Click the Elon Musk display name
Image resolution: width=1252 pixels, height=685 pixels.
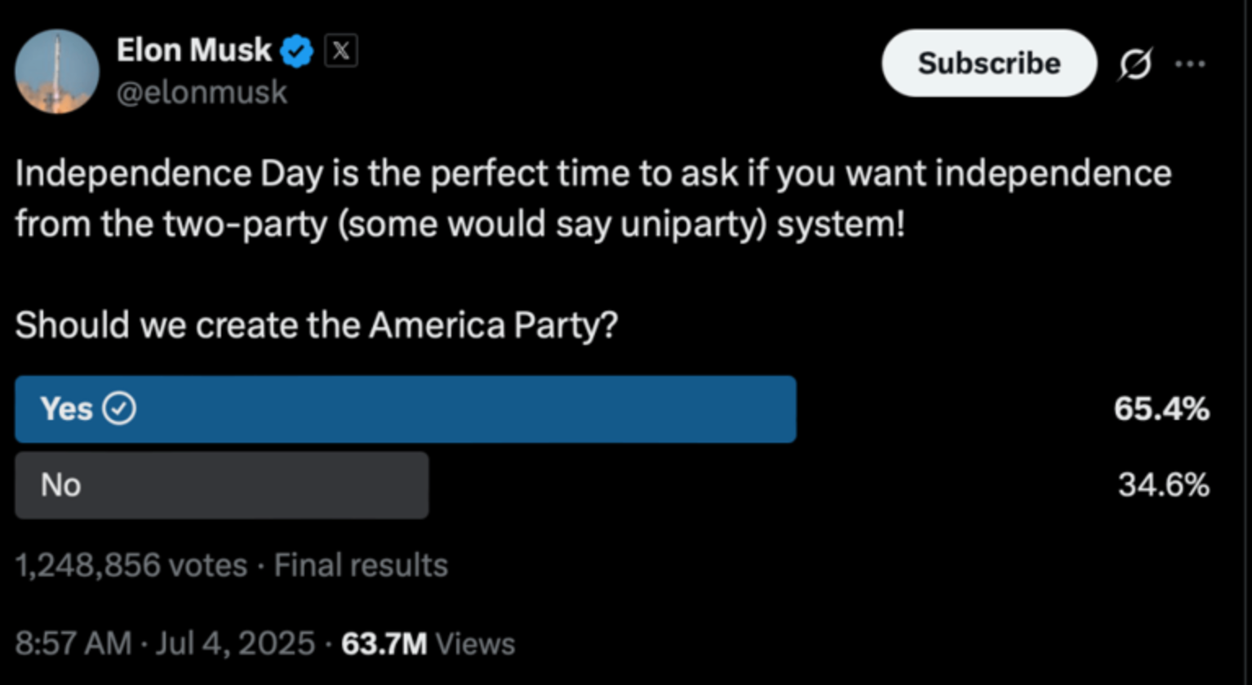pyautogui.click(x=194, y=51)
